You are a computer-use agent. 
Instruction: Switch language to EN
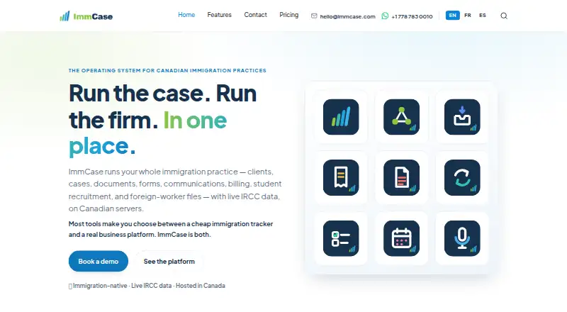(452, 15)
